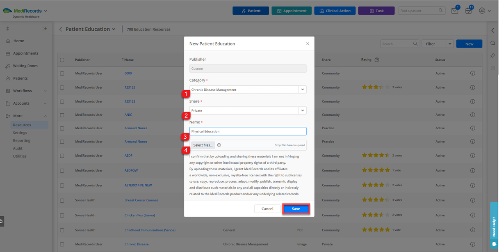Select Reporting under More
The height and width of the screenshot is (252, 499).
click(x=22, y=140)
